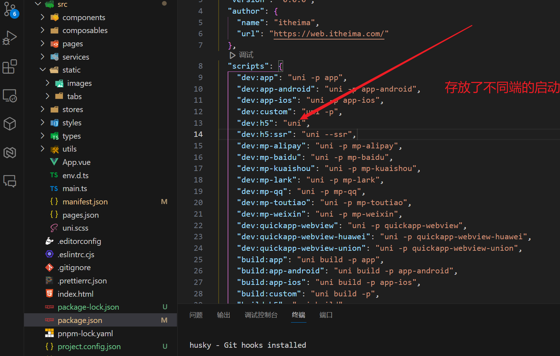560x356 pixels.
Task: Click the hexagon-slash icon in activity bar
Action: [x=10, y=153]
